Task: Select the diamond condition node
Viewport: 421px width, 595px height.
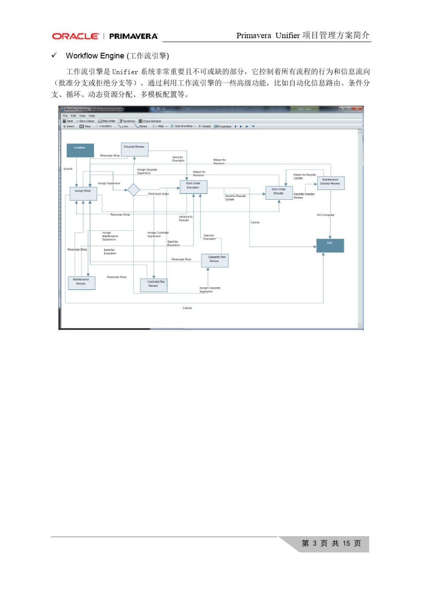Action: 133,190
